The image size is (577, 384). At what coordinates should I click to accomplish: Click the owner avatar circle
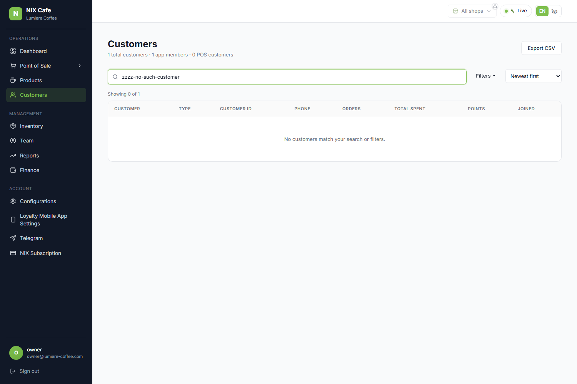[x=16, y=353]
